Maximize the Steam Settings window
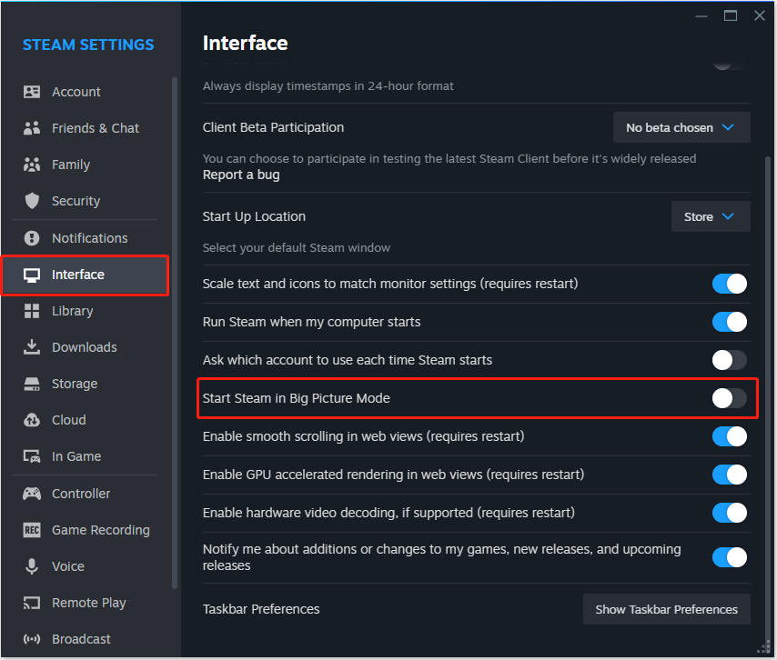The width and height of the screenshot is (777, 660). pyautogui.click(x=731, y=15)
